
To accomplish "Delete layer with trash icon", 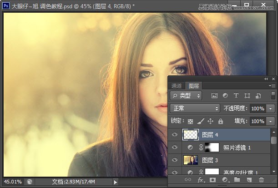I will [261, 180].
